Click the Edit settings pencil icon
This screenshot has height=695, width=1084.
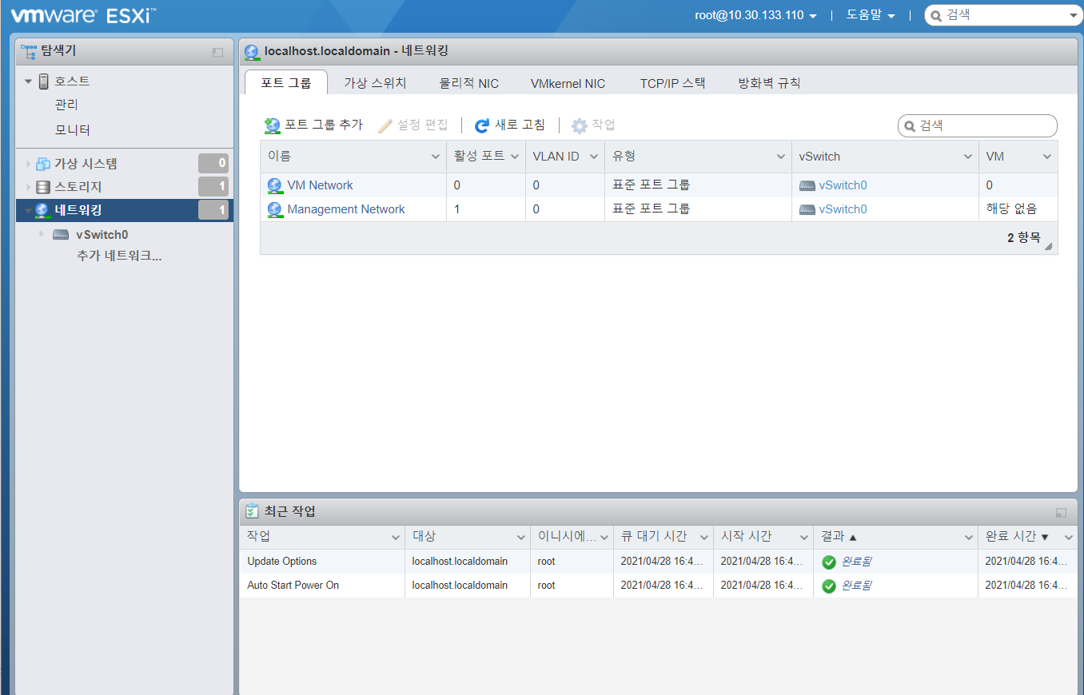tap(386, 125)
